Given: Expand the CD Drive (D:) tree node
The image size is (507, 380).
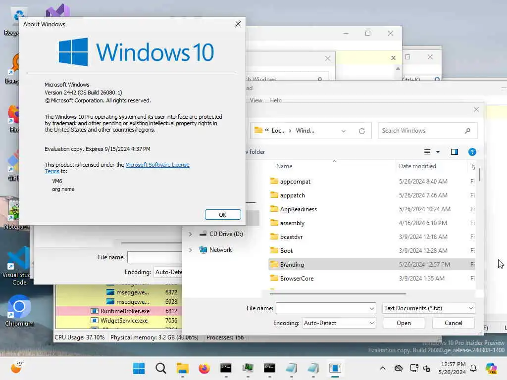Looking at the screenshot, I should 190,234.
